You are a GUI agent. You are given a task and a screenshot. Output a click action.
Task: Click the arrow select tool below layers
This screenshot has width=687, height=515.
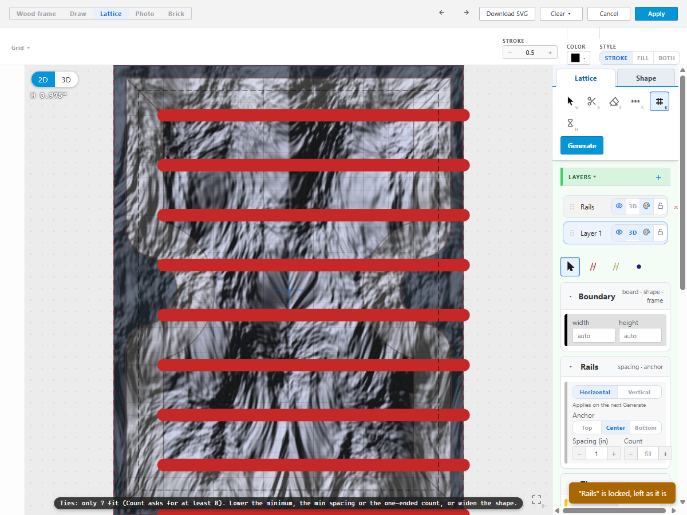(x=570, y=267)
